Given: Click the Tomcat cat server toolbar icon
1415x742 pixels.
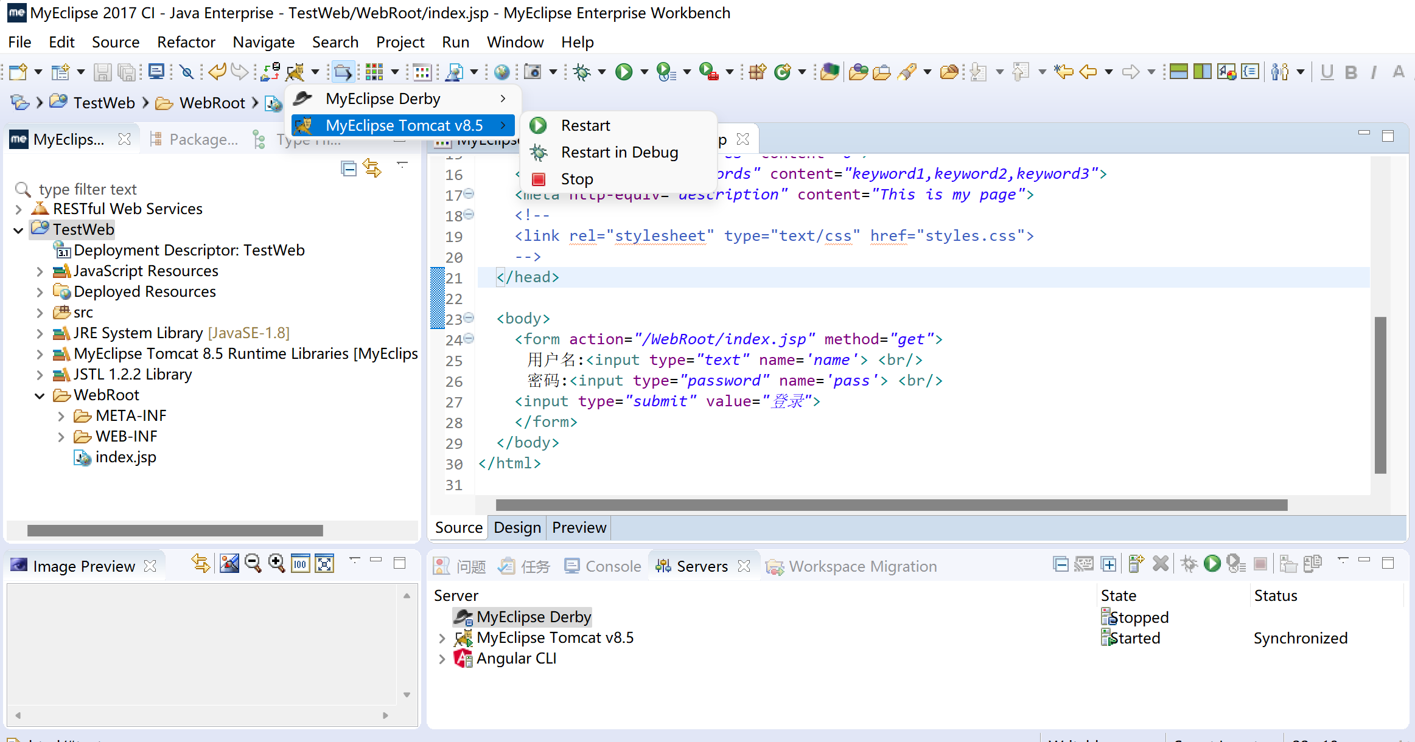Looking at the screenshot, I should click(x=295, y=72).
